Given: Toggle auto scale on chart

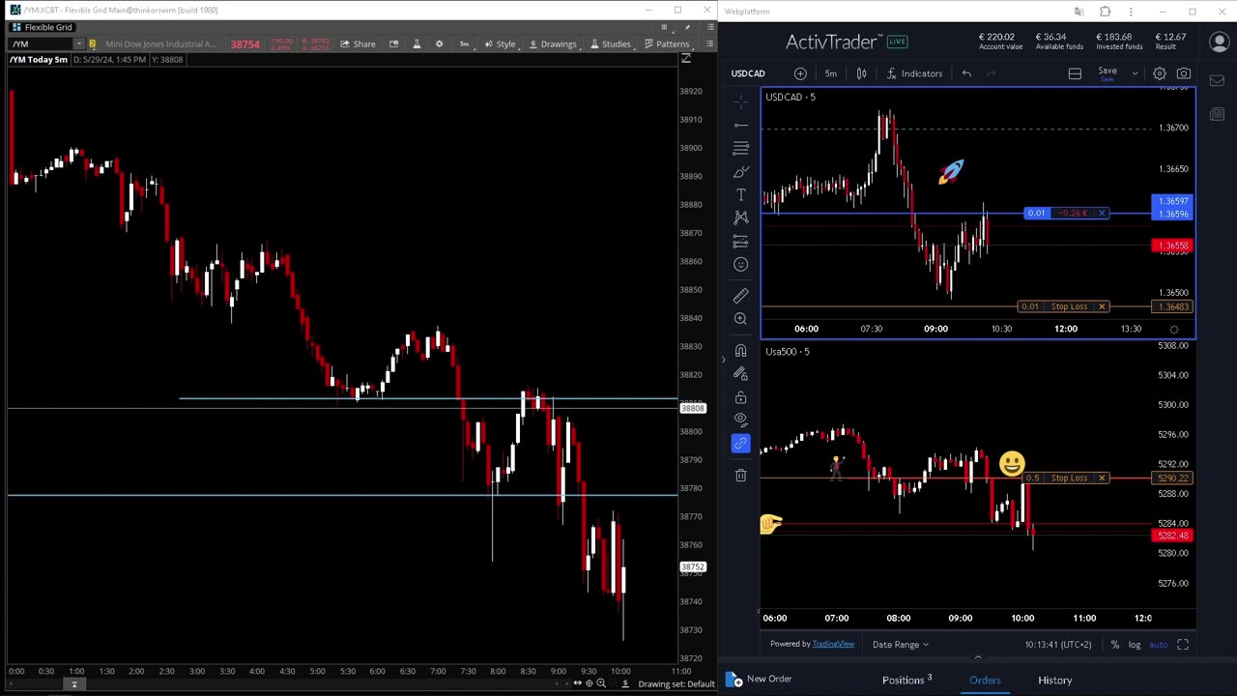Looking at the screenshot, I should point(1158,645).
